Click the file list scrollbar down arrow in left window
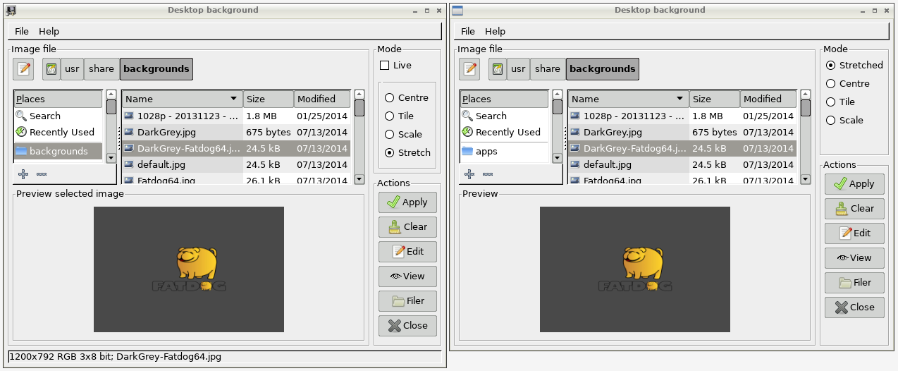Screen dimensions: 898x371 [x=359, y=179]
